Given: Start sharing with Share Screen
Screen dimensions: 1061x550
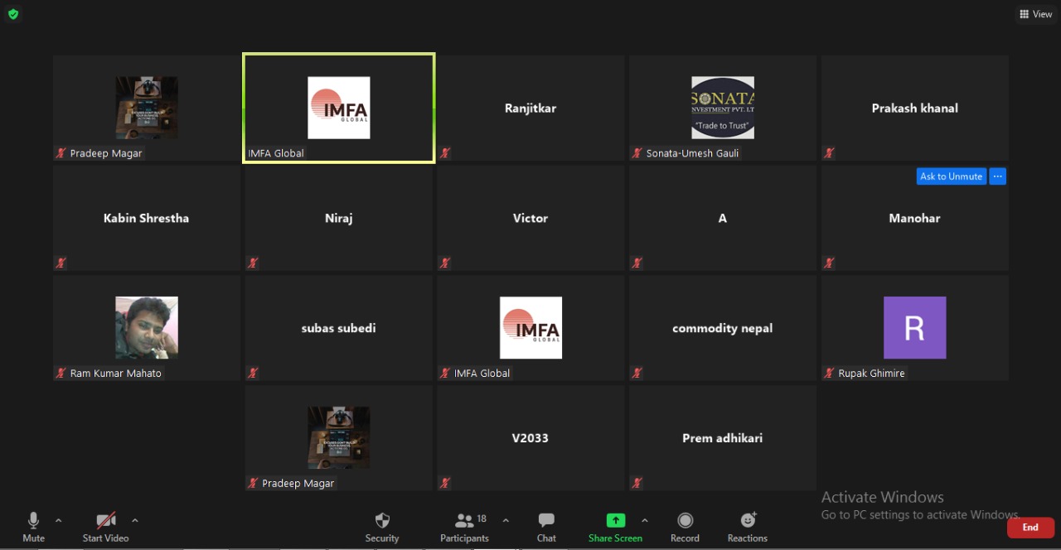Looking at the screenshot, I should (x=615, y=527).
